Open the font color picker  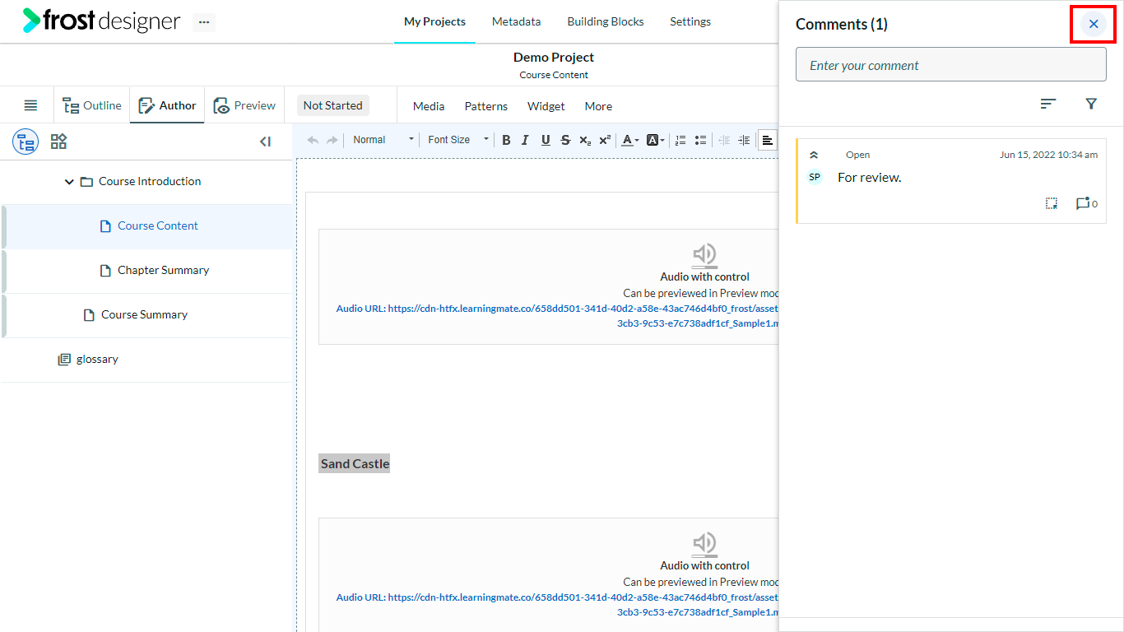coord(629,140)
